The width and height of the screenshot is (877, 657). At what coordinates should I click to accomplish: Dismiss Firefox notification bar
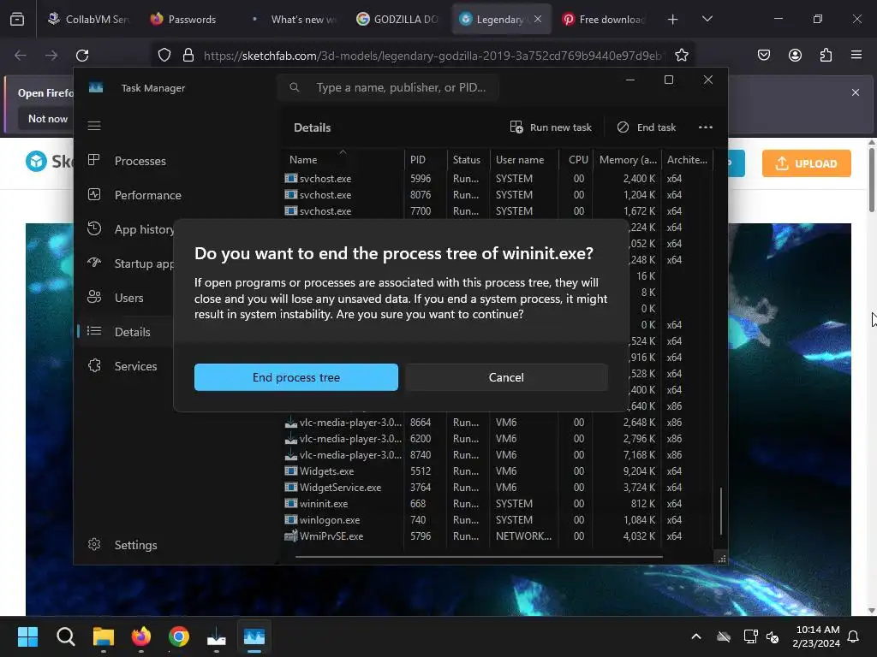pos(856,92)
